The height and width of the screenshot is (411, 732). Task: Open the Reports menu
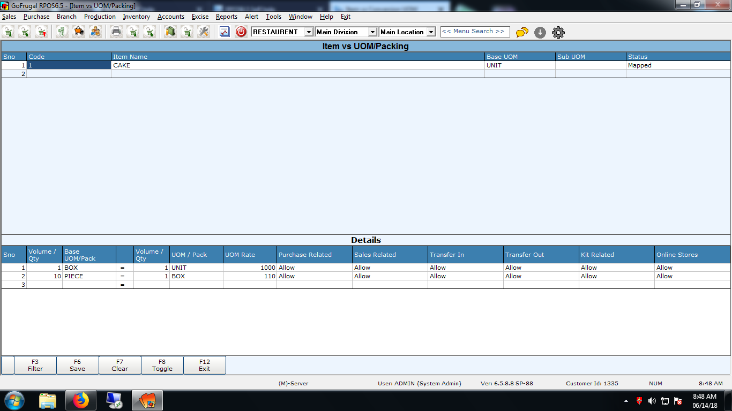[x=227, y=17]
